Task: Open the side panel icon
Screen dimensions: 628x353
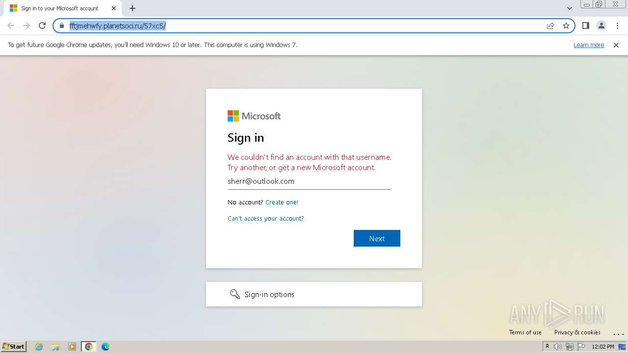Action: click(585, 25)
